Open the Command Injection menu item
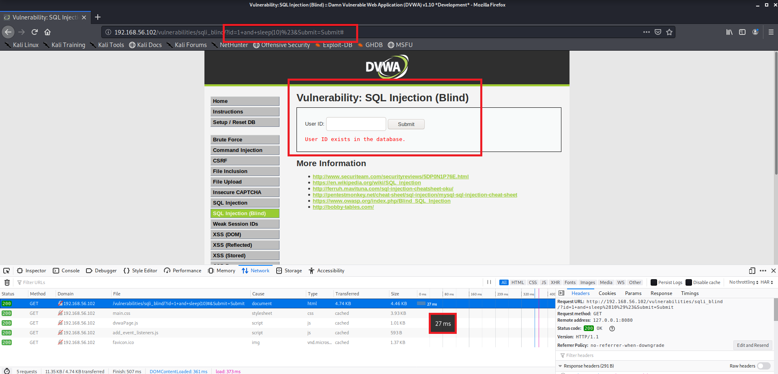This screenshot has width=778, height=374. click(245, 150)
